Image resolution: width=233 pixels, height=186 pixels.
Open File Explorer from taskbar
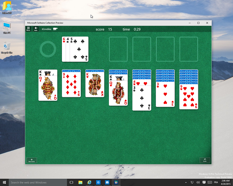[81, 182]
